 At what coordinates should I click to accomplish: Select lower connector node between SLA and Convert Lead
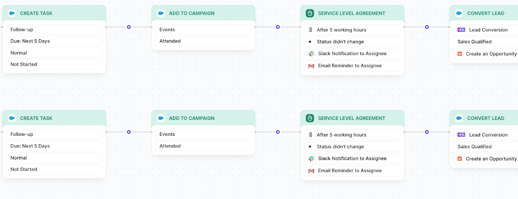point(427,132)
